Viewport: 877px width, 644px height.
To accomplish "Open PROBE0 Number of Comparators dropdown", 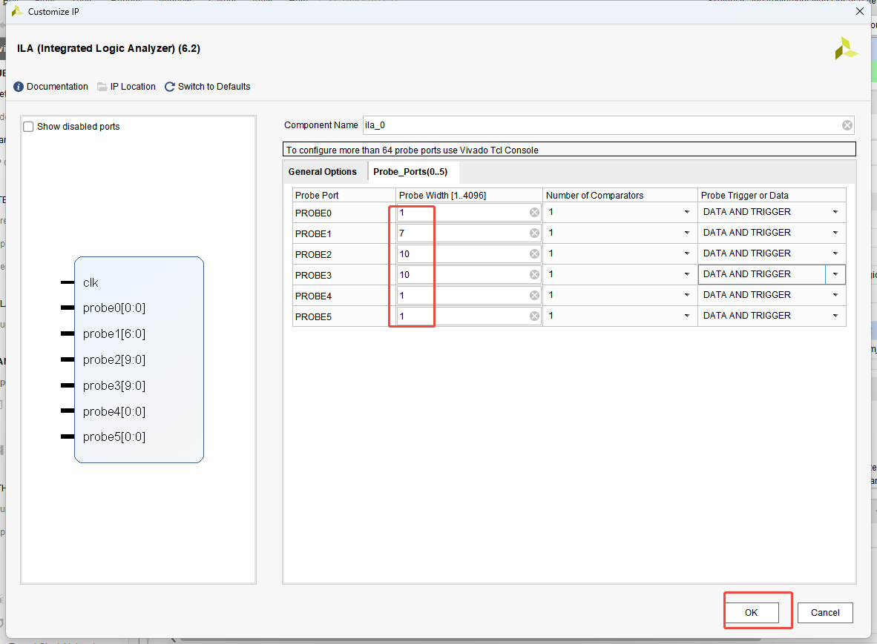I will tap(686, 212).
